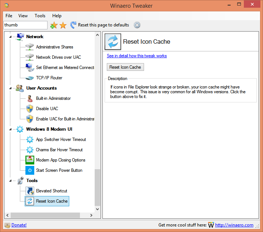Click the Donate! link
Image resolution: width=263 pixels, height=232 pixels.
[x=19, y=225]
